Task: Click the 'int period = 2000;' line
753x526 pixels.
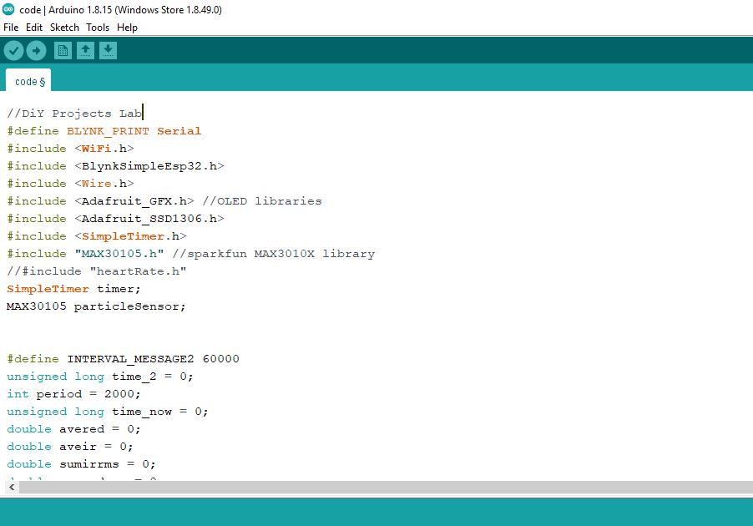Action: click(74, 394)
